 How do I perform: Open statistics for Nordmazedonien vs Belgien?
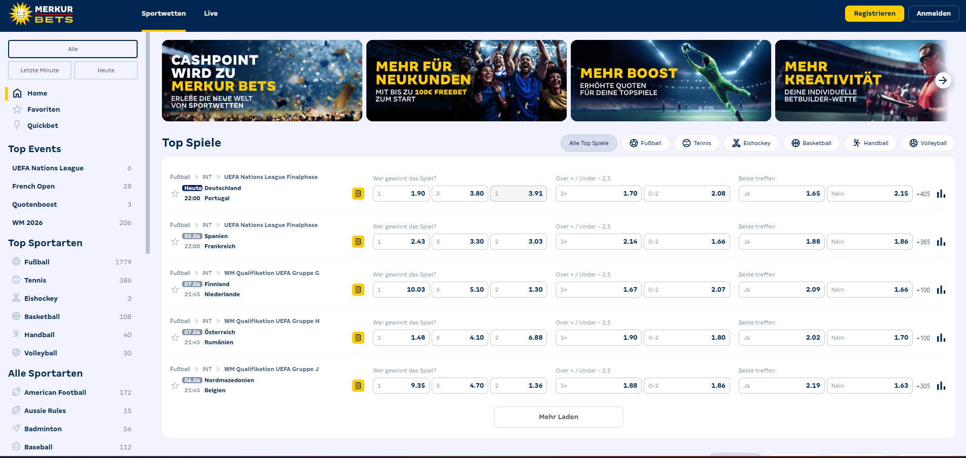941,386
